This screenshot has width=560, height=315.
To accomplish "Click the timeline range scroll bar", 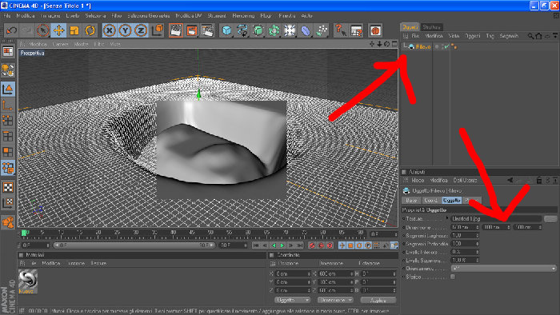I will coord(134,245).
